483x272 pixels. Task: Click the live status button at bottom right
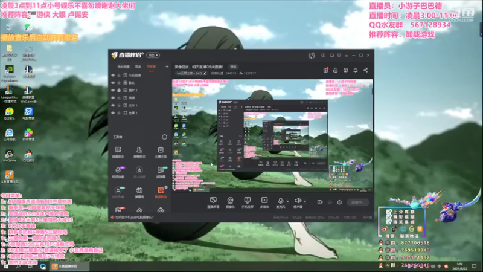[359, 202]
